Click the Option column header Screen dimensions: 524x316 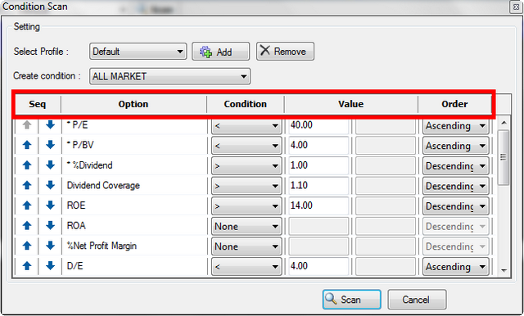[133, 104]
